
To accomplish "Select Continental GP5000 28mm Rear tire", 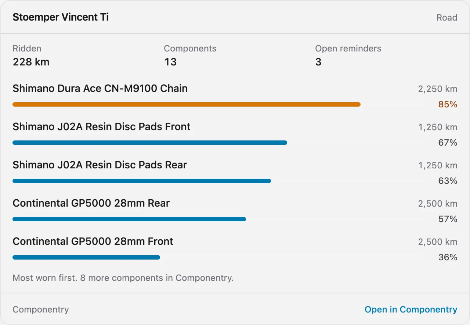I will [x=91, y=203].
